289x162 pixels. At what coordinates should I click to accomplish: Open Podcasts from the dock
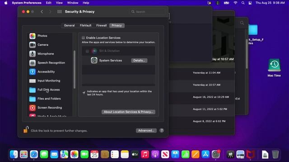[155, 154]
